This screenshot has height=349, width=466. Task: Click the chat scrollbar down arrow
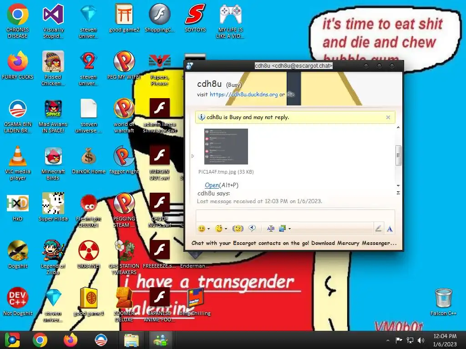(x=398, y=185)
